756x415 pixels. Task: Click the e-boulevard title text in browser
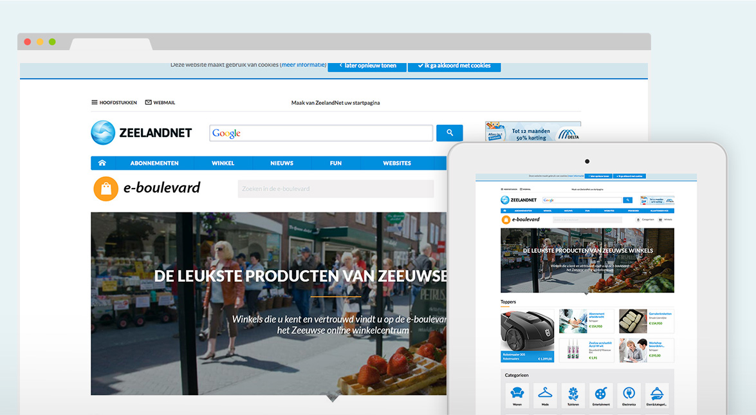[162, 187]
